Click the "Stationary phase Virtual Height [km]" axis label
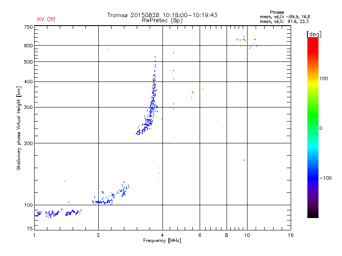This screenshot has width=342, height=256. (19, 128)
